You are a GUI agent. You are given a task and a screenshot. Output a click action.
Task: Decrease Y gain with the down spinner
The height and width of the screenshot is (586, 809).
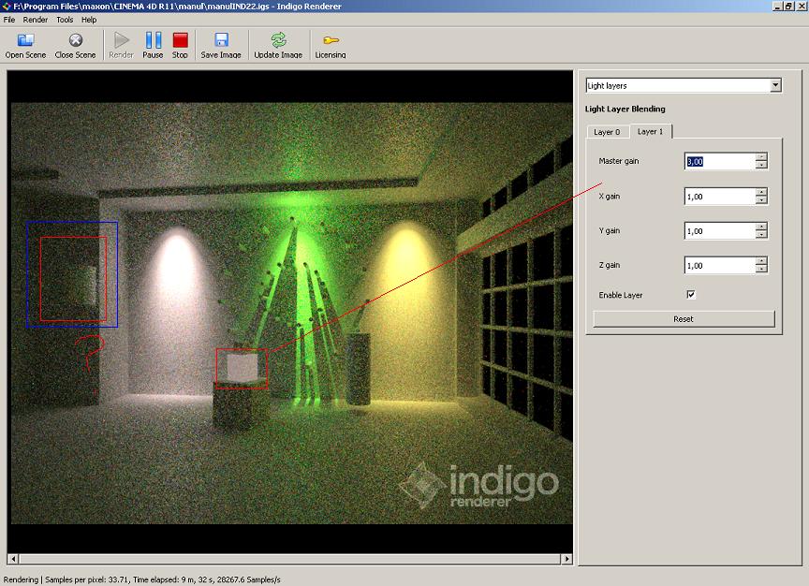pos(761,235)
